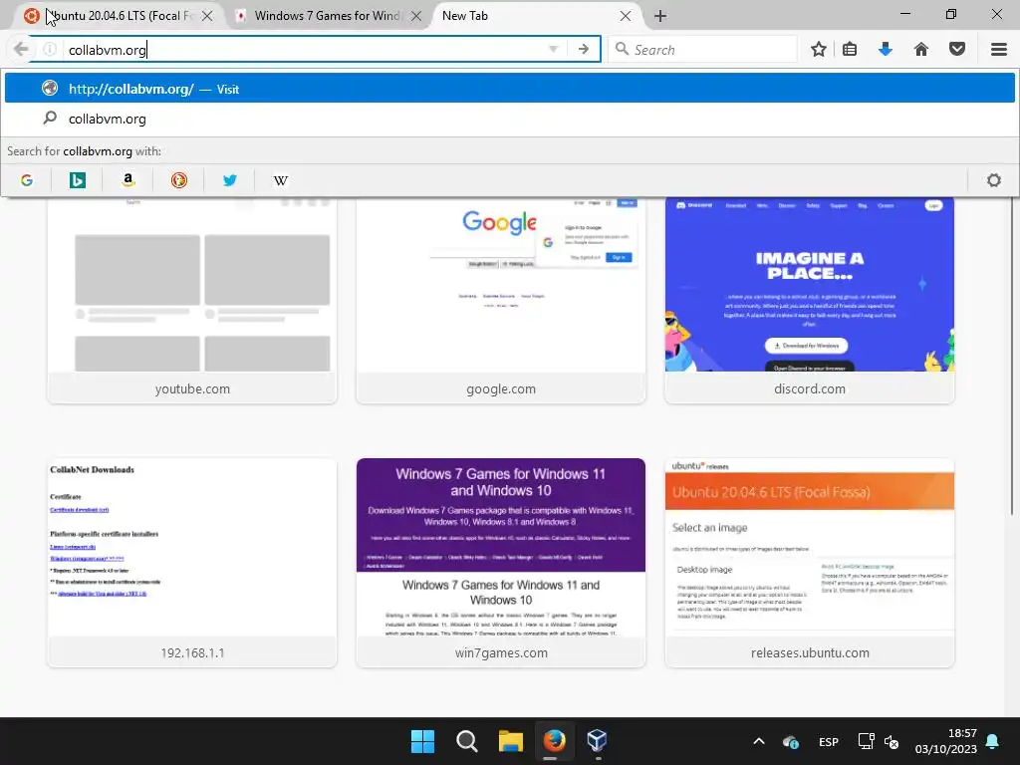Close the Windows 7 Games tab
This screenshot has width=1020, height=765.
pos(416,16)
